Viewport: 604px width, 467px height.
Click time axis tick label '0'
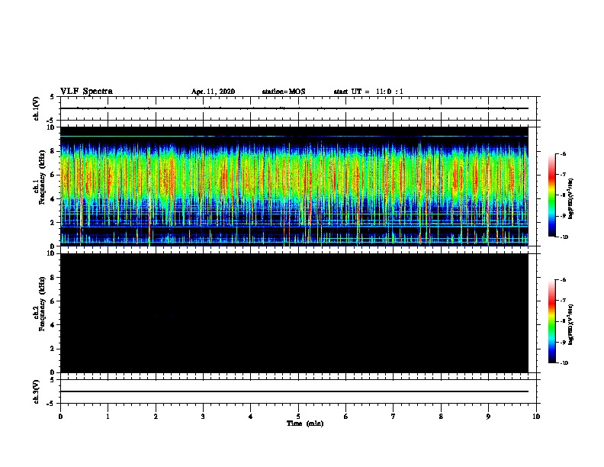coord(60,416)
